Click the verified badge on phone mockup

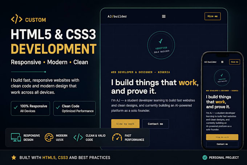(x=222, y=78)
